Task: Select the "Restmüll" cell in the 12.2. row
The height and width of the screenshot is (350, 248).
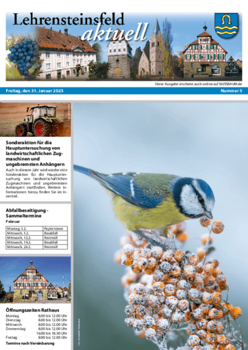Action: click(55, 238)
